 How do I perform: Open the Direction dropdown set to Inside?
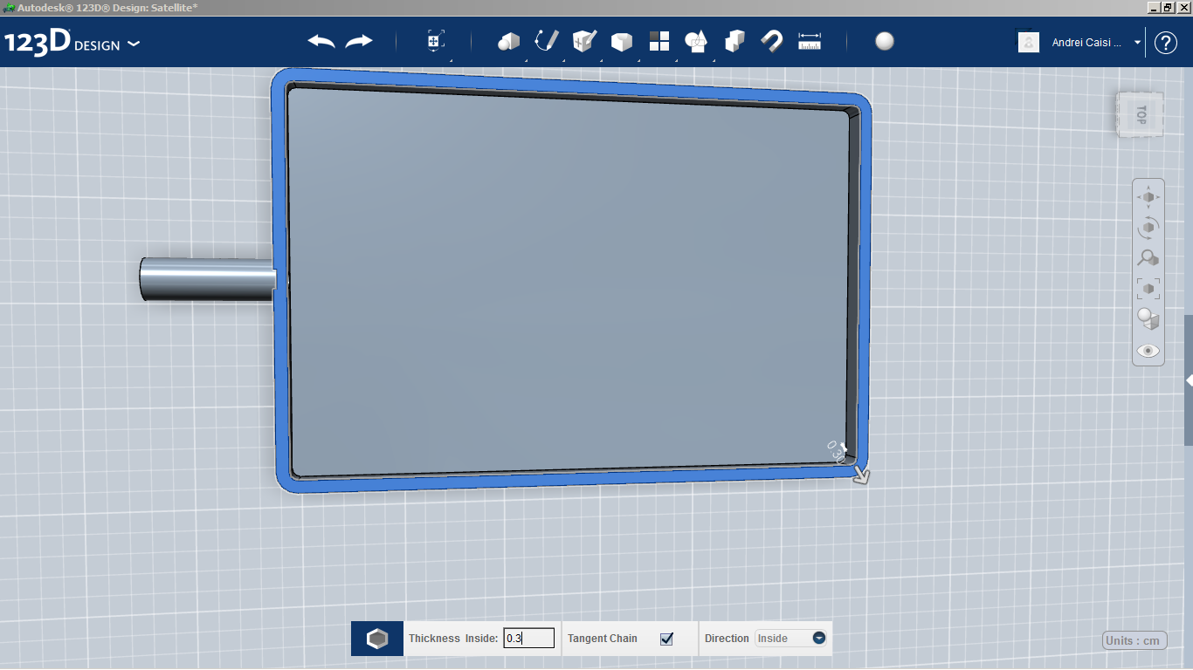(x=791, y=639)
